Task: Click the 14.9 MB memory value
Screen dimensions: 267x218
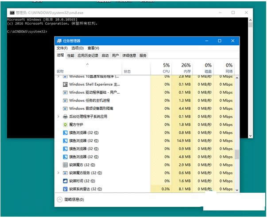Action: [184, 141]
